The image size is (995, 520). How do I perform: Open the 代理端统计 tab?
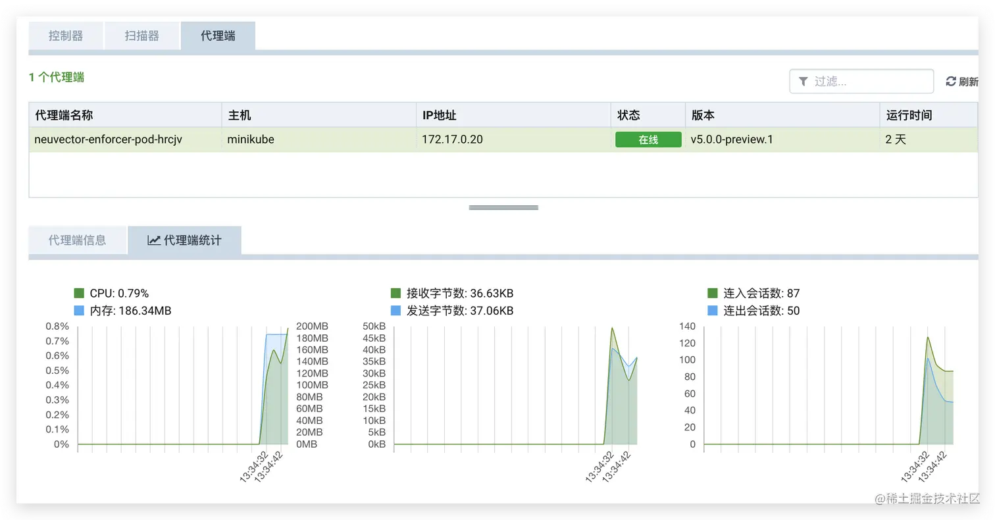pyautogui.click(x=184, y=240)
